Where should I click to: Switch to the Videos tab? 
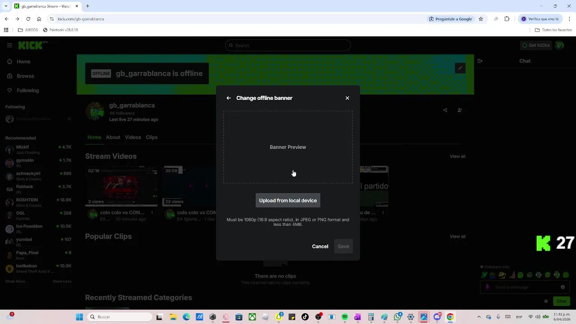click(x=133, y=137)
